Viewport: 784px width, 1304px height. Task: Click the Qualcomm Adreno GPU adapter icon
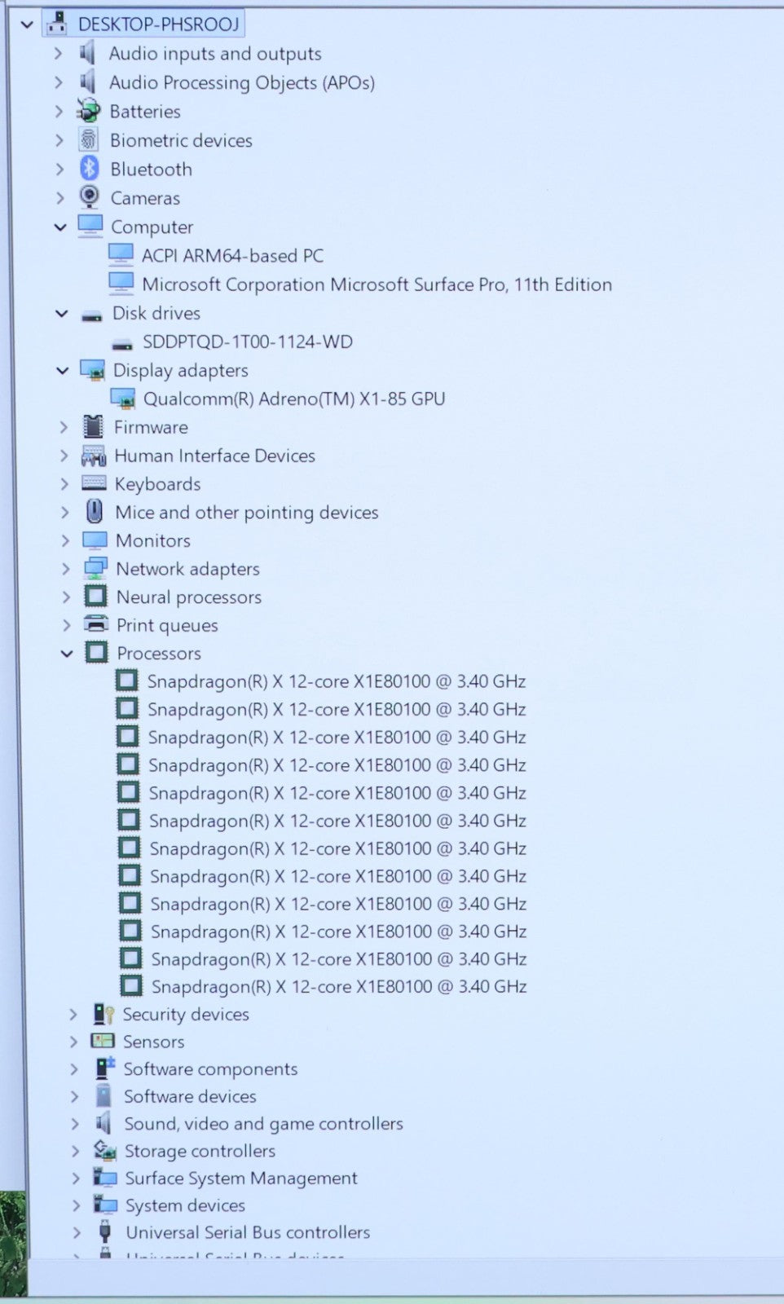click(x=122, y=399)
